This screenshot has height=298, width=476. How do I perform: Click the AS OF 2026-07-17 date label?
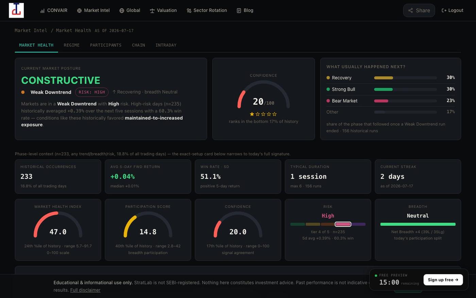(114, 31)
